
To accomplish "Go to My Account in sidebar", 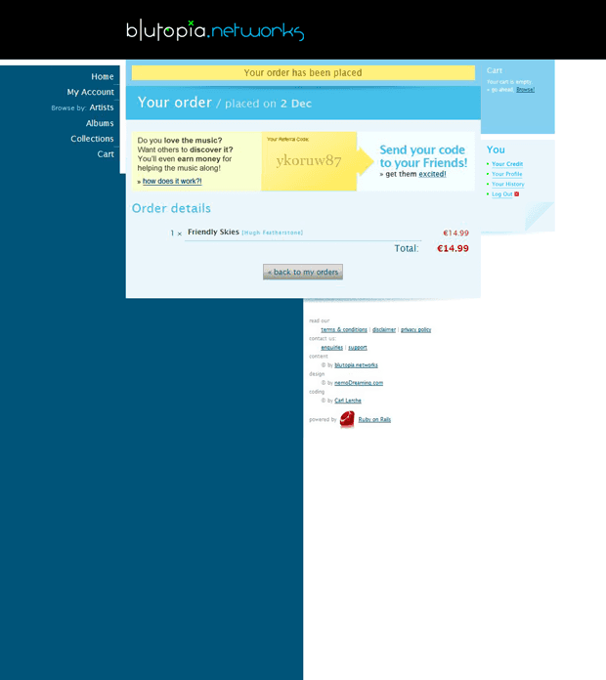I will tap(91, 92).
